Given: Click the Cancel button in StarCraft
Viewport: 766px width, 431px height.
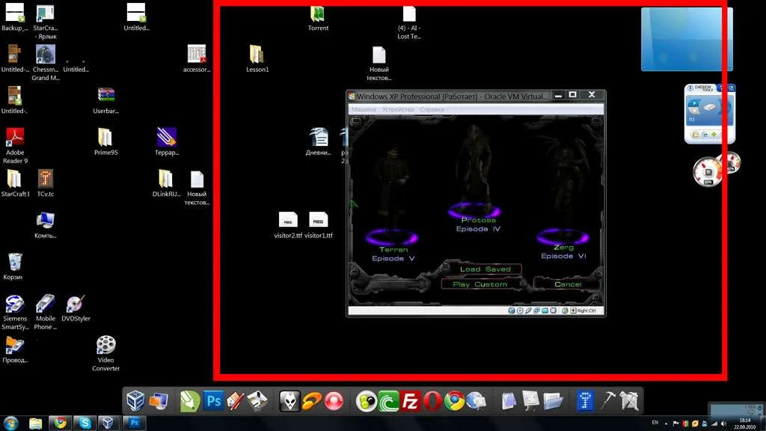Looking at the screenshot, I should [x=568, y=284].
